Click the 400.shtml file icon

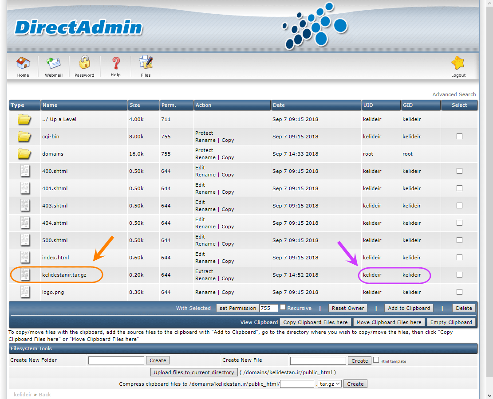[25, 171]
